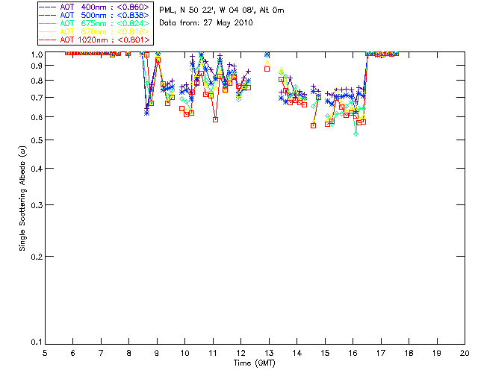
Task: Click the PML station location text
Action: tap(222, 11)
